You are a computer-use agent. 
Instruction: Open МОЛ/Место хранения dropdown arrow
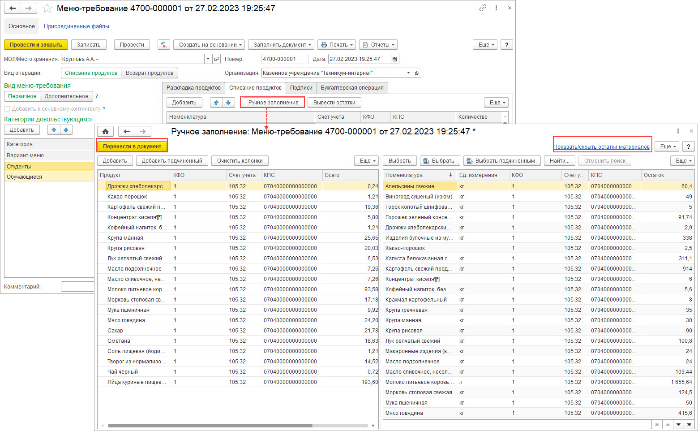(208, 59)
